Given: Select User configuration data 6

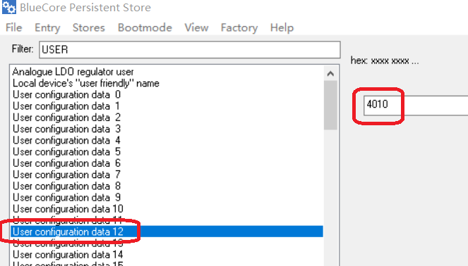Looking at the screenshot, I should [x=167, y=163].
